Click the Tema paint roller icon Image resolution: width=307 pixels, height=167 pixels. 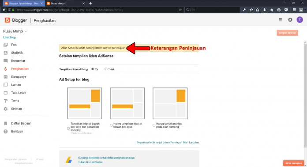(x=6, y=101)
